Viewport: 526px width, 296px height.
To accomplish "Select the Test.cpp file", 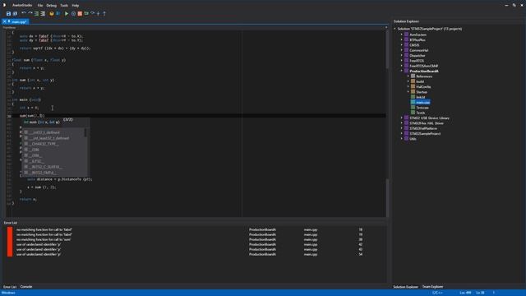I will pos(422,108).
